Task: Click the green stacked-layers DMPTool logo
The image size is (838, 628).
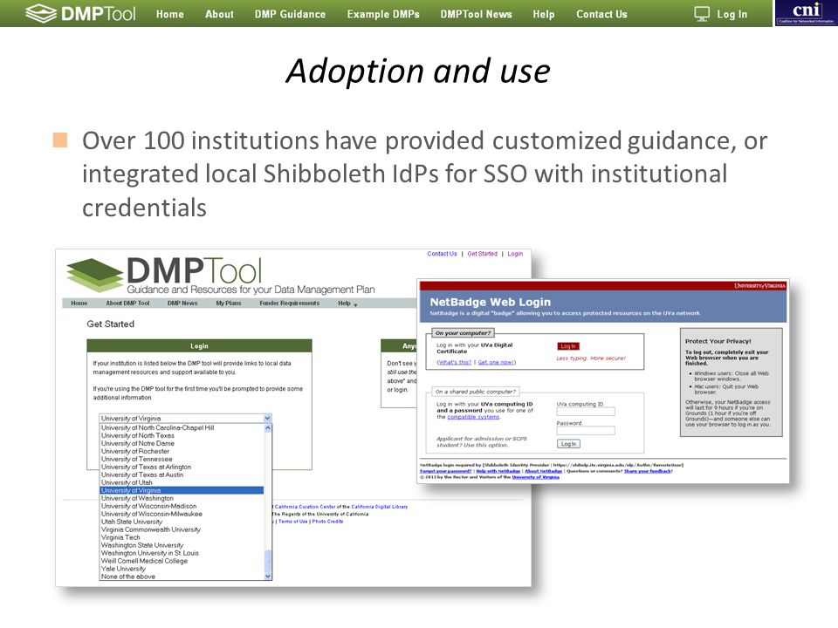Action: click(94, 275)
